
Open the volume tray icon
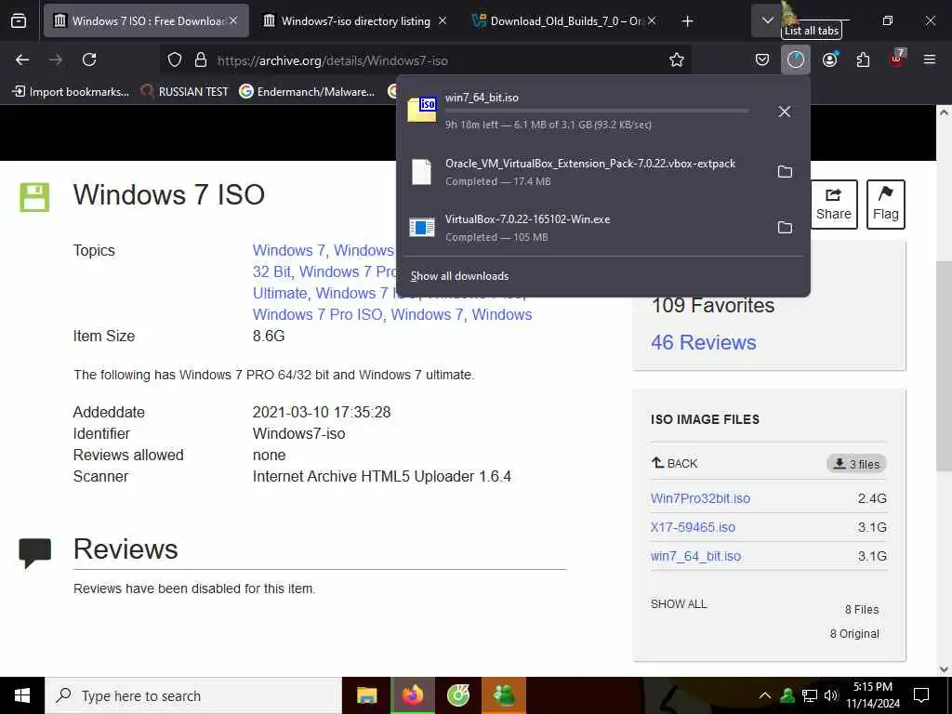click(x=831, y=695)
